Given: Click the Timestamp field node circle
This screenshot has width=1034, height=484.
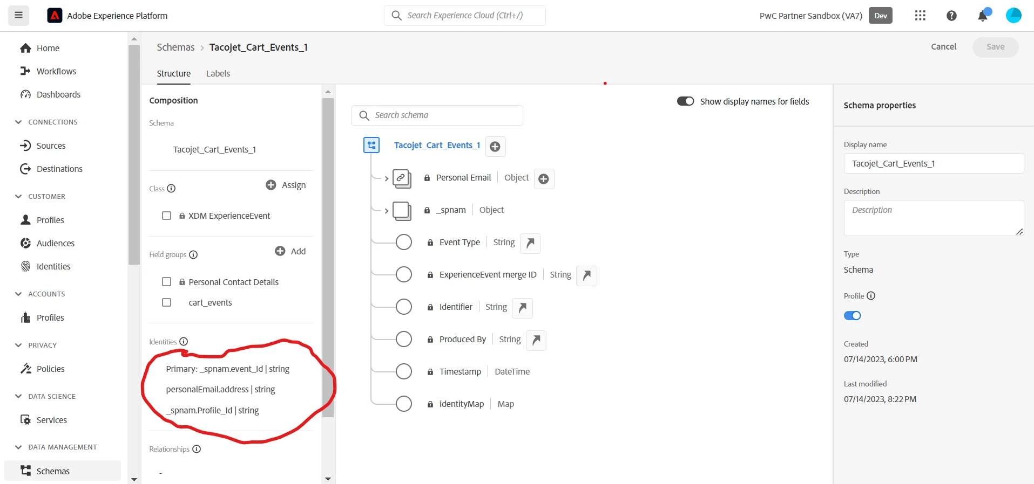Looking at the screenshot, I should tap(404, 371).
